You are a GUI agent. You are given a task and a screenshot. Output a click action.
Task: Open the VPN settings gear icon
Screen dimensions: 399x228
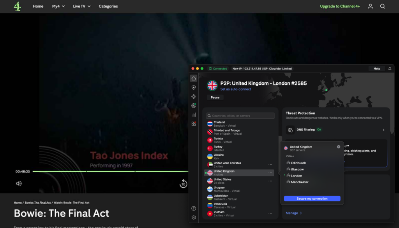(194, 218)
